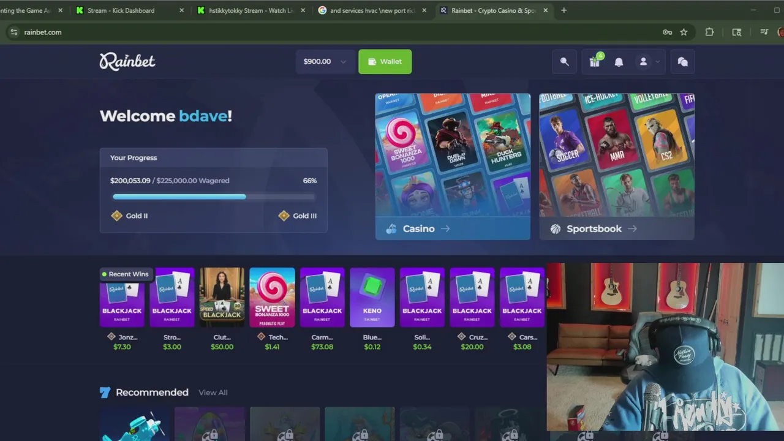Click the Recommended section number seven icon
The width and height of the screenshot is (784, 441).
click(x=105, y=393)
